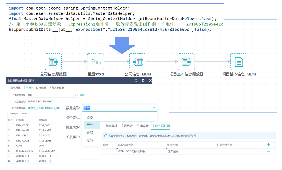282x170 pixels.
Task: Click the info icon in the hint banner
Action: (x=106, y=136)
